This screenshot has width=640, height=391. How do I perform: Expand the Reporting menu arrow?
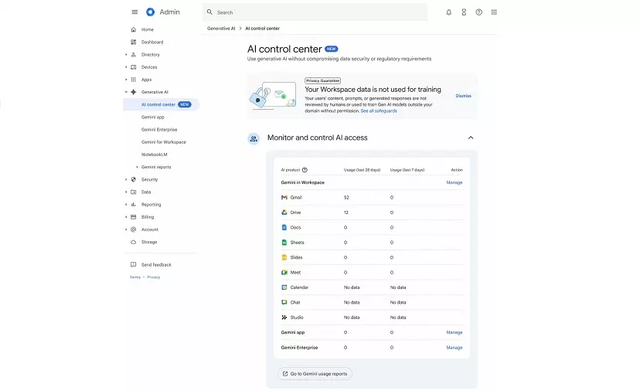pos(126,205)
